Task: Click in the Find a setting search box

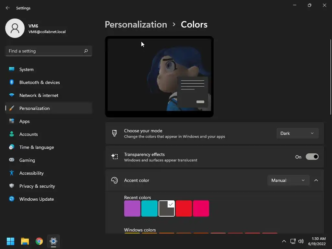Action: click(x=49, y=51)
